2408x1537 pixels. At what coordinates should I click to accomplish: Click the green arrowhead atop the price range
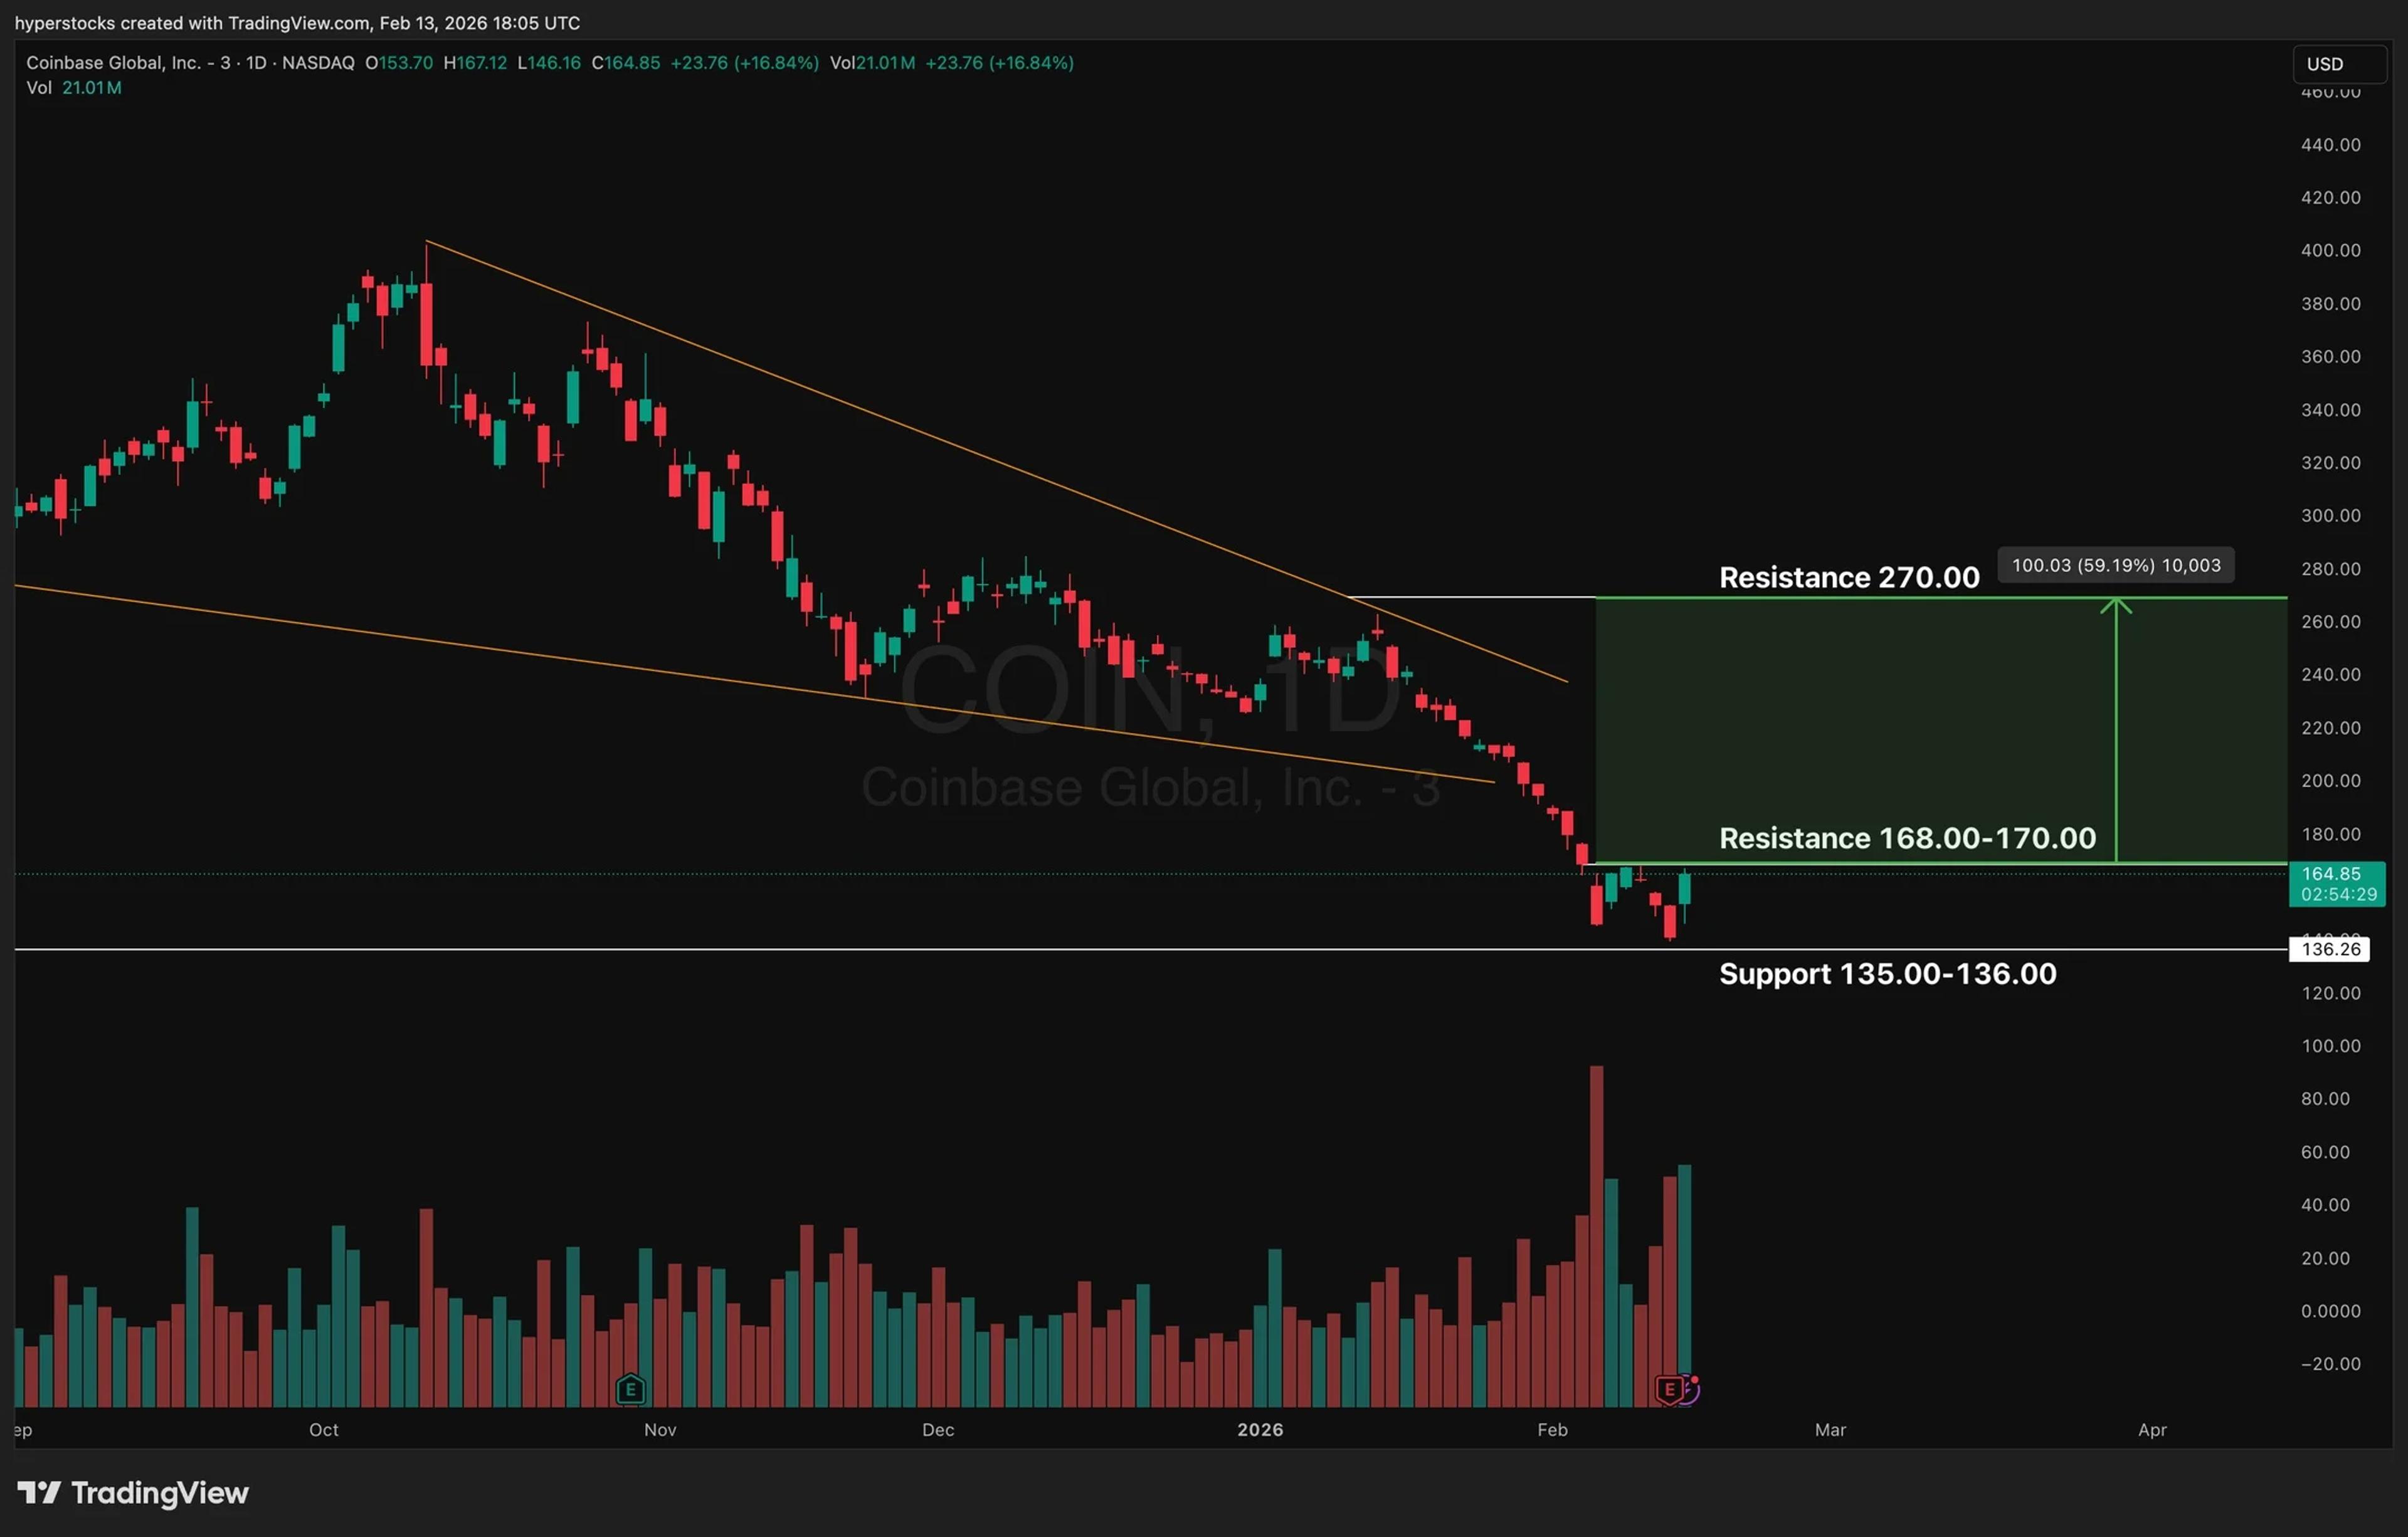coord(2116,604)
